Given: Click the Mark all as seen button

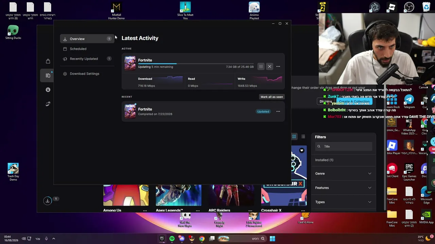Looking at the screenshot, I should (272, 97).
